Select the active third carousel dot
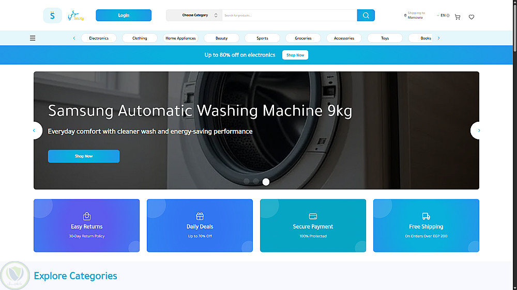Image resolution: width=517 pixels, height=290 pixels. 266,182
